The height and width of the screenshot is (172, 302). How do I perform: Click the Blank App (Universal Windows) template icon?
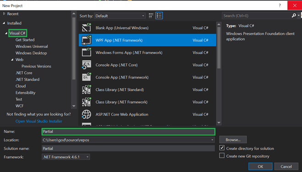(87, 28)
